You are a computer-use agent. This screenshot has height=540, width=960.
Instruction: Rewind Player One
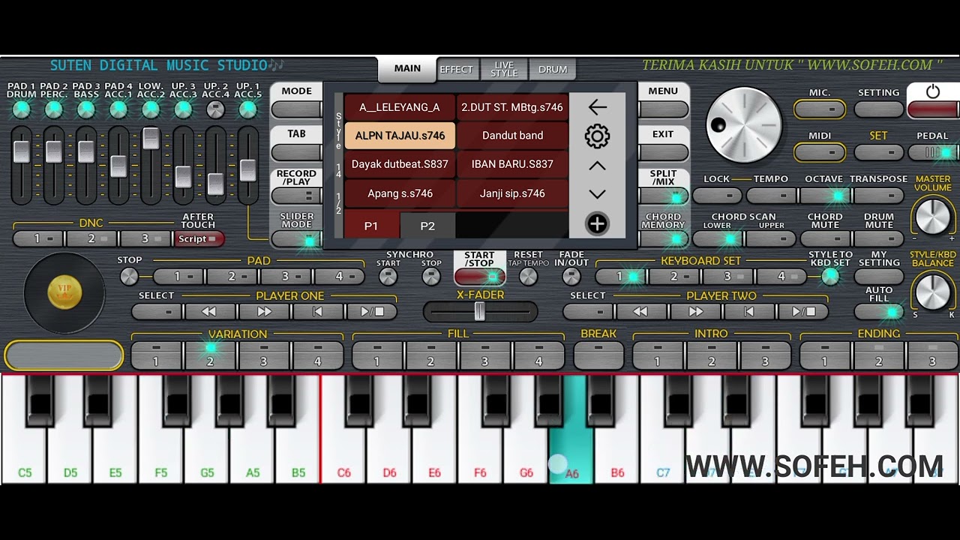210,311
